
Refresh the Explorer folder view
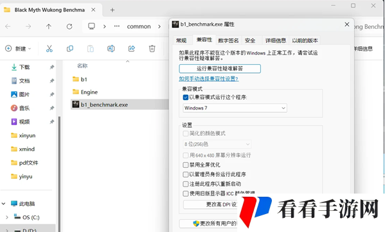click(69, 26)
